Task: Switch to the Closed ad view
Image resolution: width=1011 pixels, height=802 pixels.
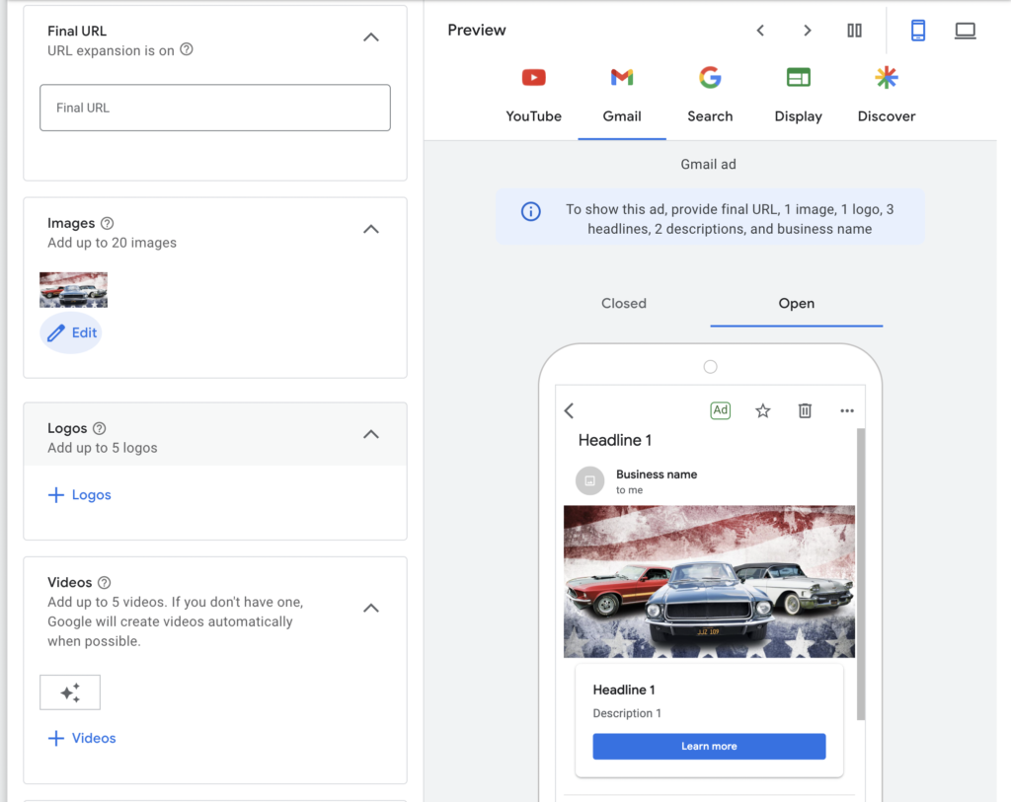Action: click(x=624, y=304)
